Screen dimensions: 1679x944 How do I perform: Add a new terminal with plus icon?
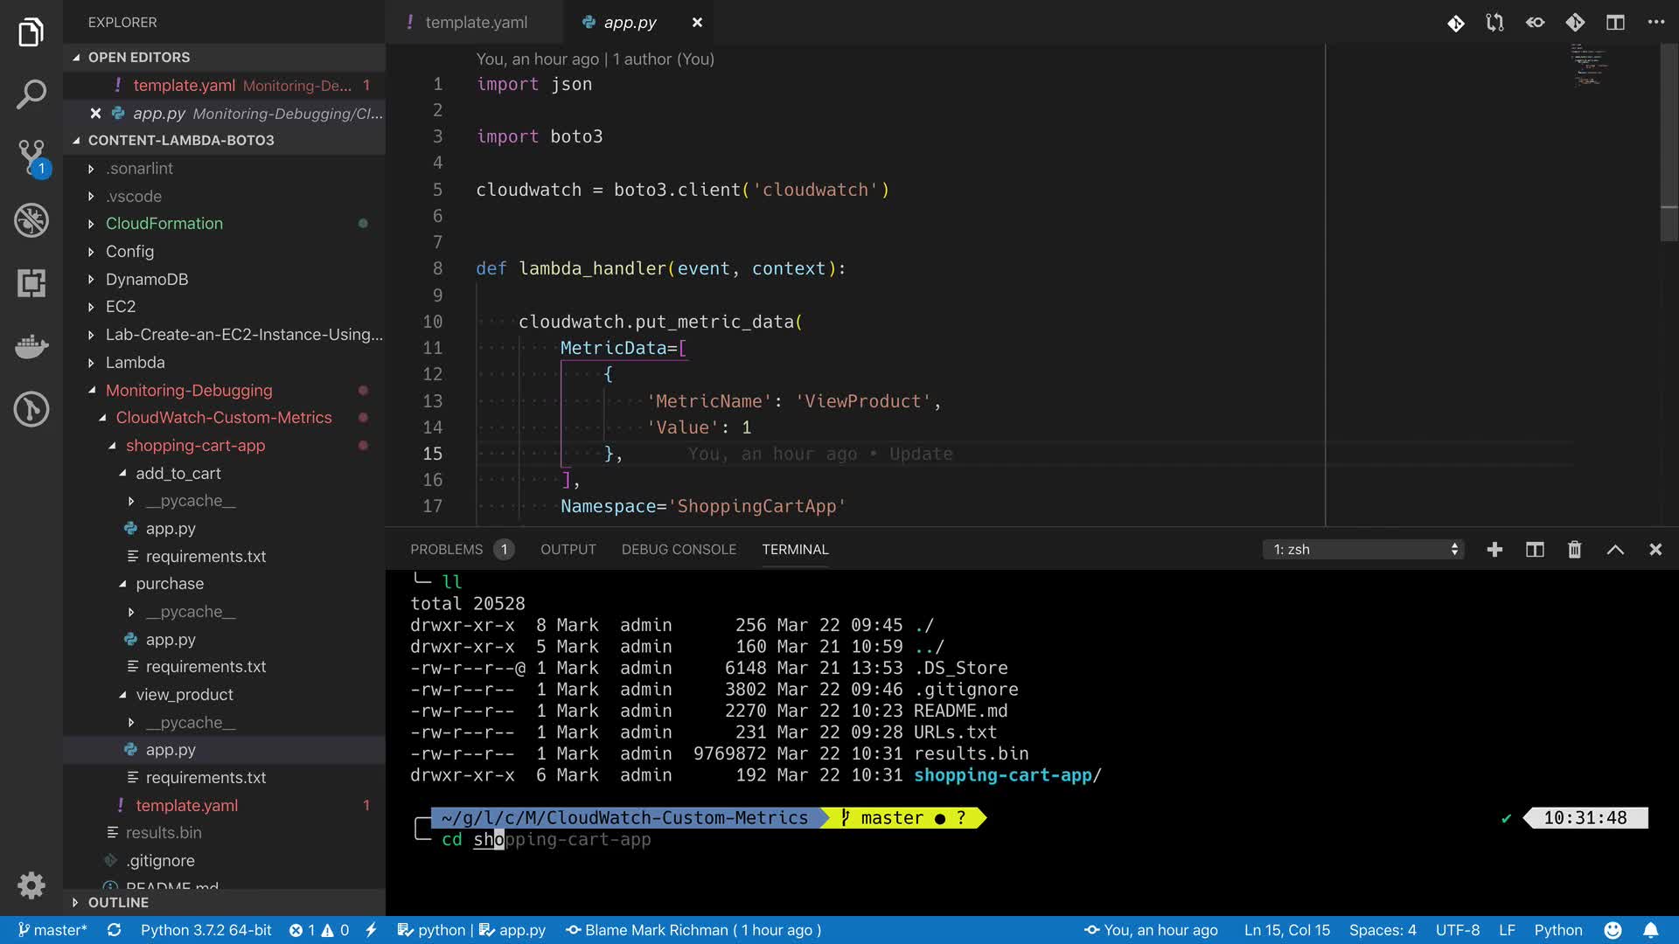[1494, 549]
